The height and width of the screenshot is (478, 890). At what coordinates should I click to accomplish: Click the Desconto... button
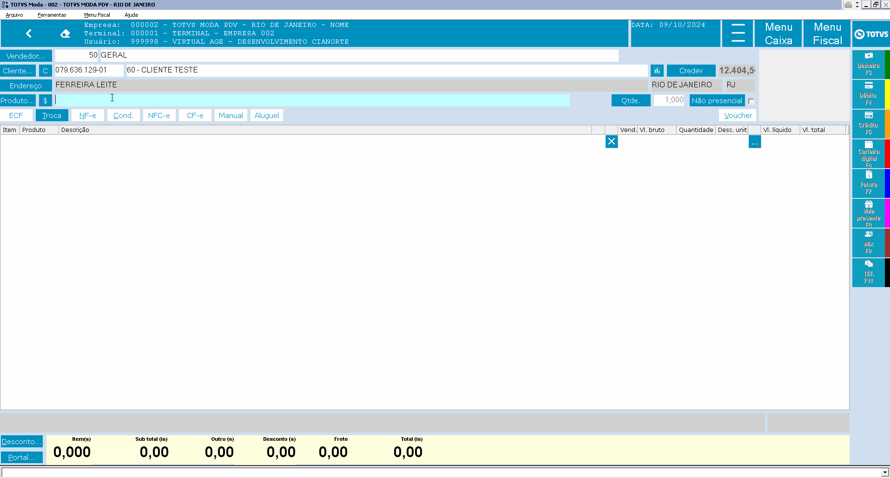[x=22, y=441]
